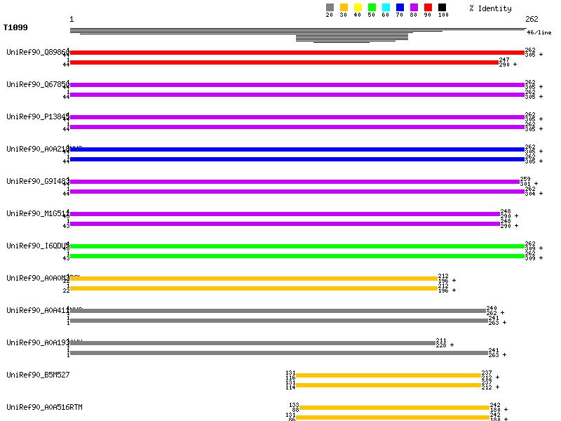Select the purple 80% identity swatch
The image size is (561, 421).
[x=414, y=8]
